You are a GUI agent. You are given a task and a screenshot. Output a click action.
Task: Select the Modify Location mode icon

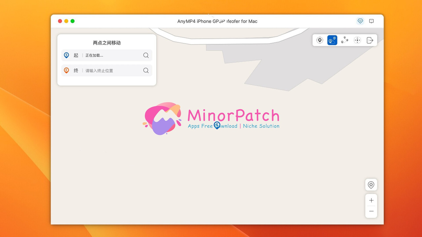[x=319, y=40]
